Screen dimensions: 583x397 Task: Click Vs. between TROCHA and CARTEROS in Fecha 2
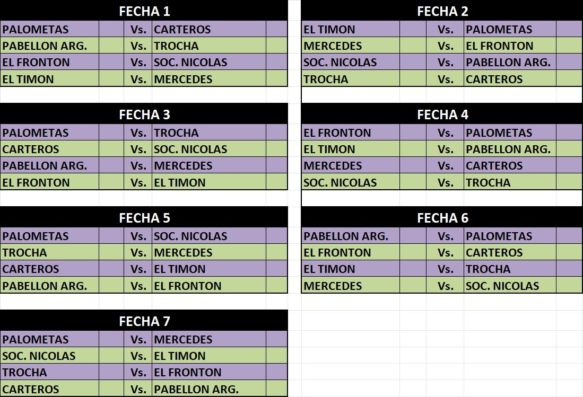click(x=445, y=80)
